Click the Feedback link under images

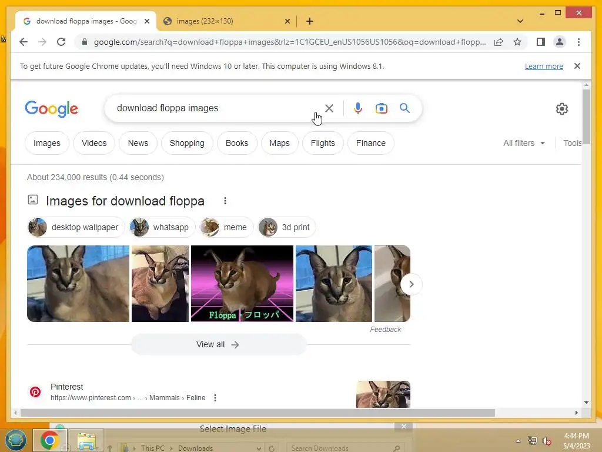tap(386, 330)
